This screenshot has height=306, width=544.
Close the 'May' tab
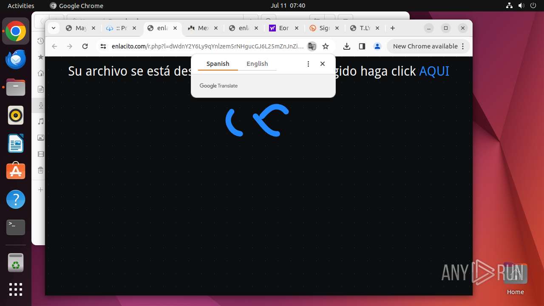tap(93, 28)
